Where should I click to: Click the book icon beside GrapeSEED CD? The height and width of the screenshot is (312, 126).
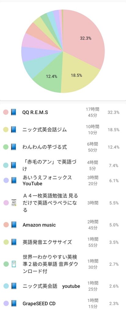click(13, 303)
